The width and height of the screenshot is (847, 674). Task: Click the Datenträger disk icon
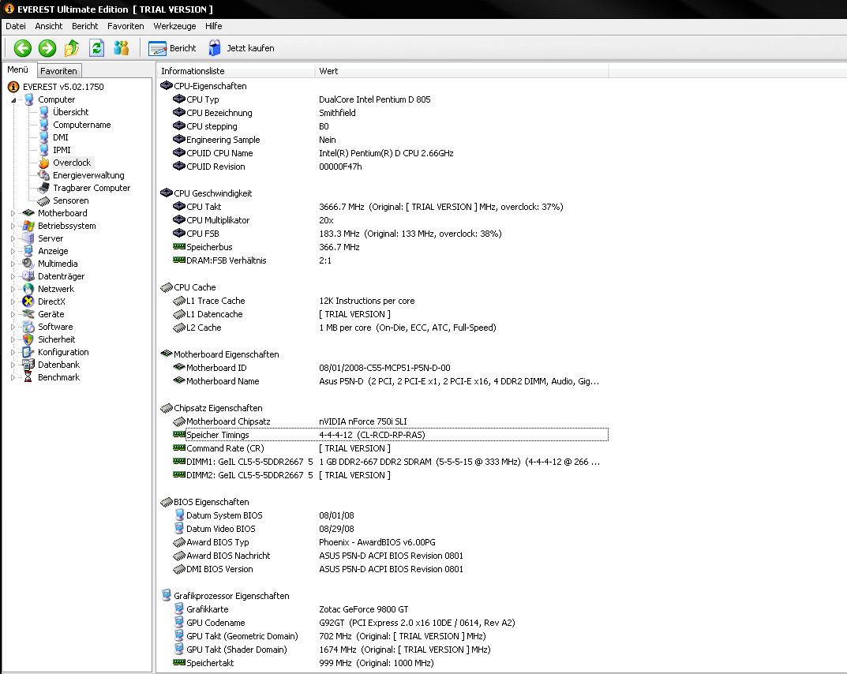pyautogui.click(x=28, y=276)
